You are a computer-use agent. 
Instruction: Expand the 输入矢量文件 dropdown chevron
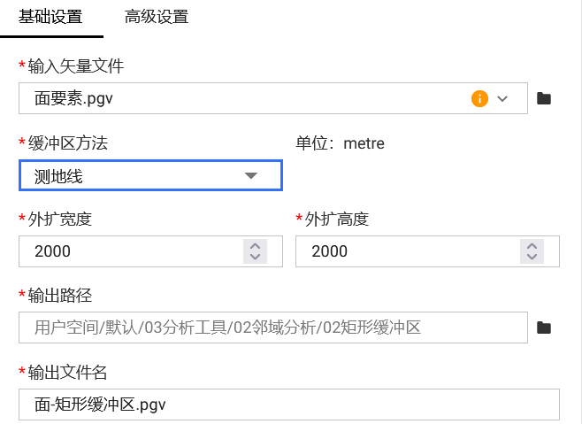point(503,98)
